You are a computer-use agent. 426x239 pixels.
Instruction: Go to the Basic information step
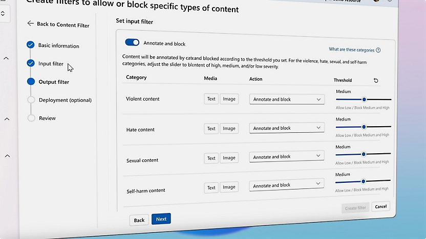(59, 45)
